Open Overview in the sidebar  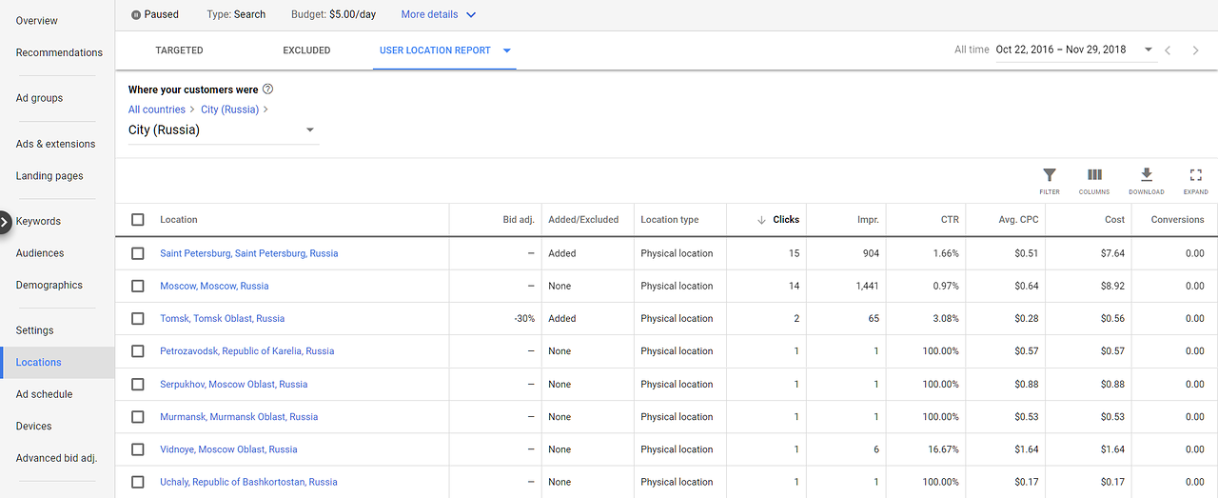coord(37,21)
